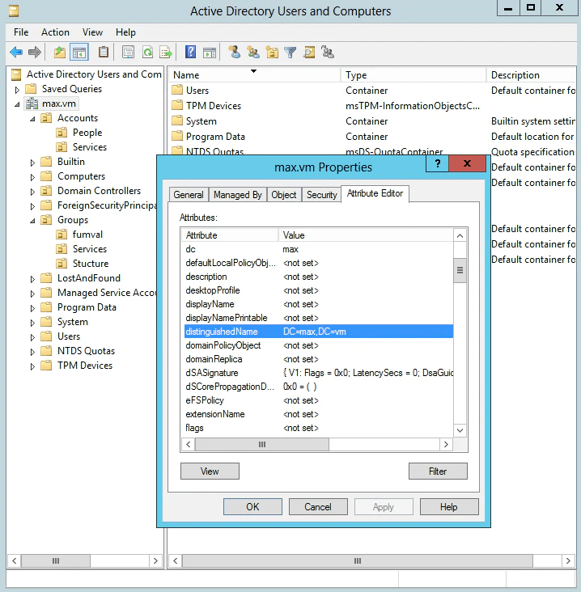Click the attribute list horizontal scrollbar thumb
This screenshot has height=592, width=581.
[x=262, y=444]
